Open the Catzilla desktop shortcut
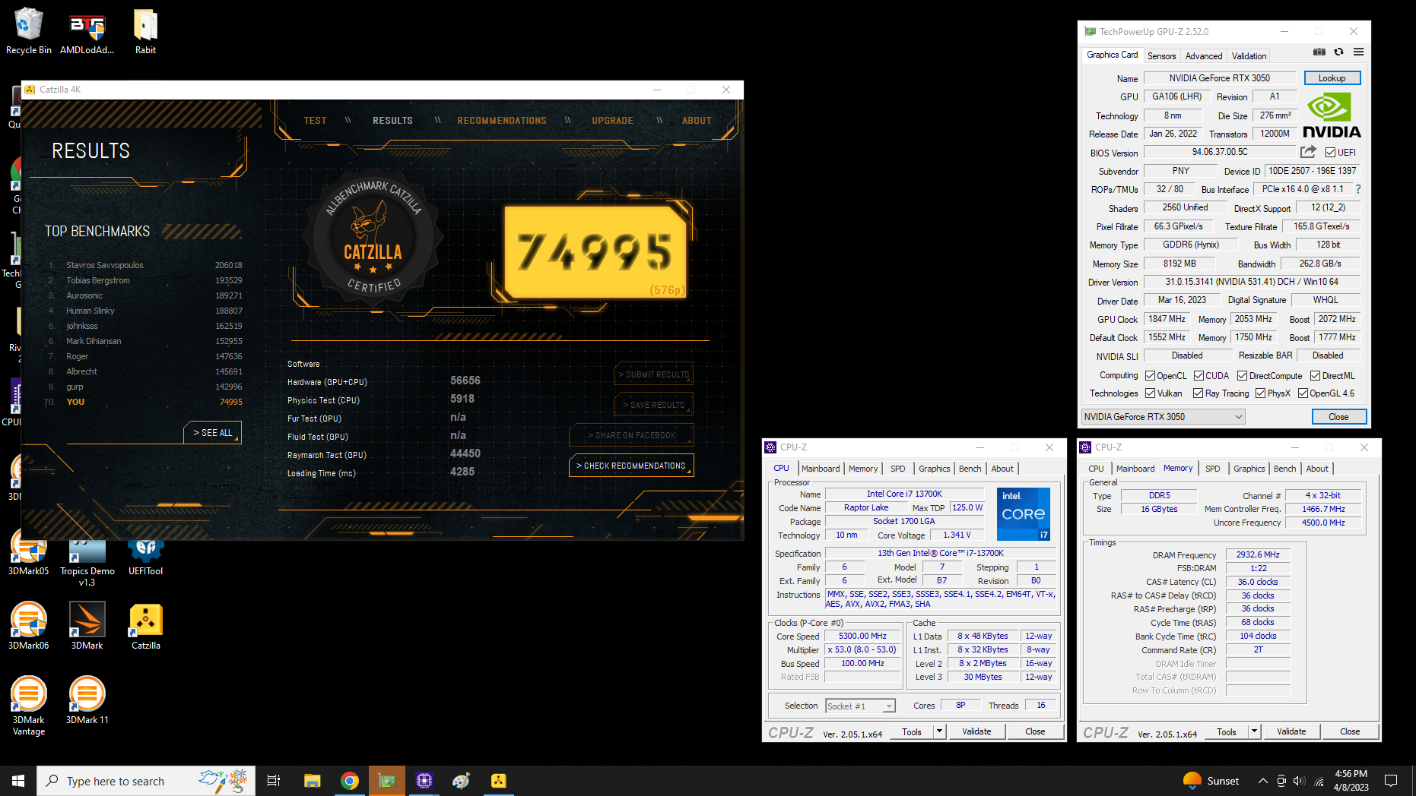 tap(145, 626)
